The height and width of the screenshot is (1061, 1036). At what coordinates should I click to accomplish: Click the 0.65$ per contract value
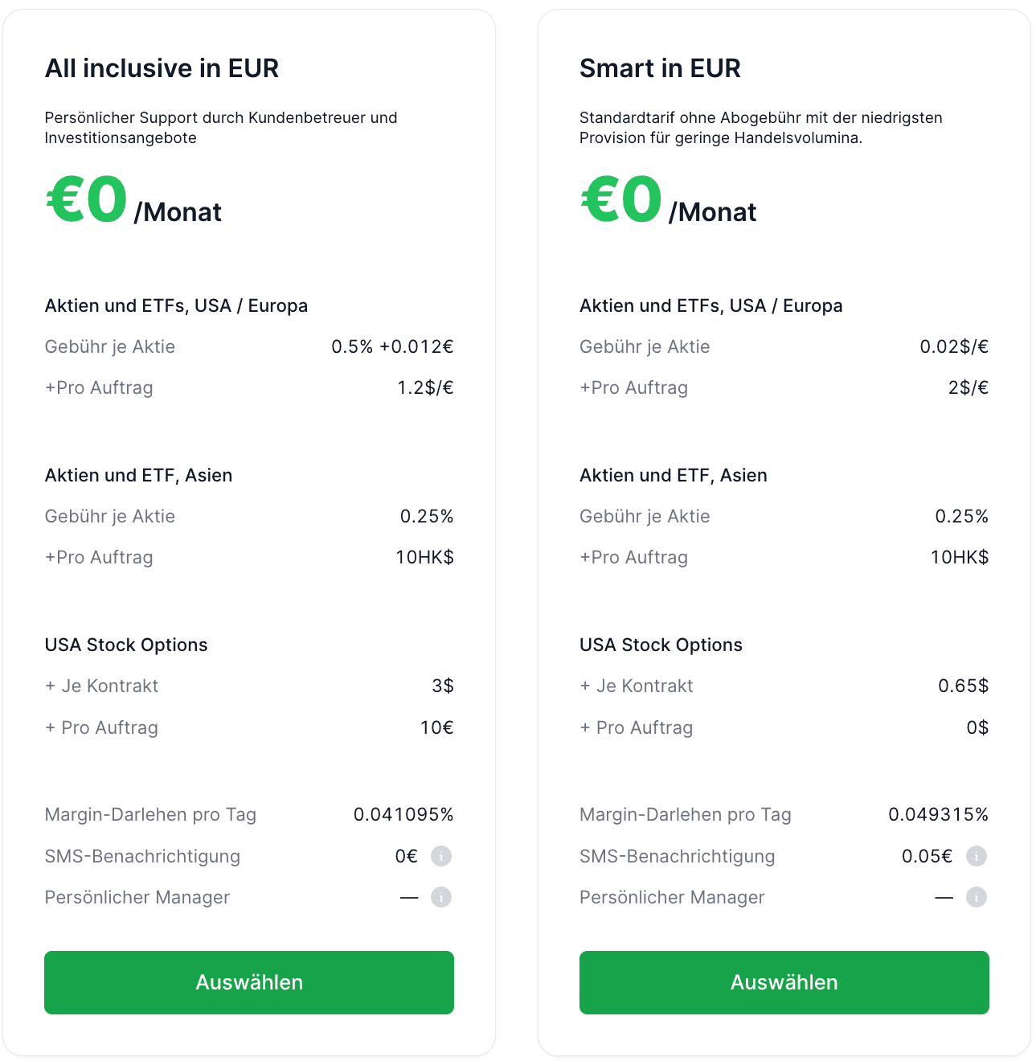963,686
